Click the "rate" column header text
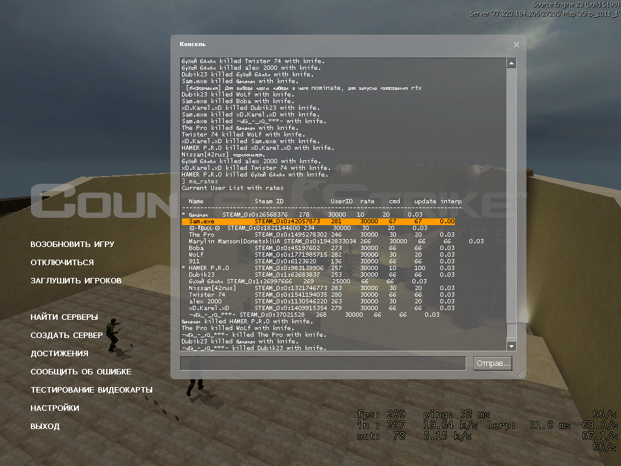The width and height of the screenshot is (621, 466). [x=368, y=201]
